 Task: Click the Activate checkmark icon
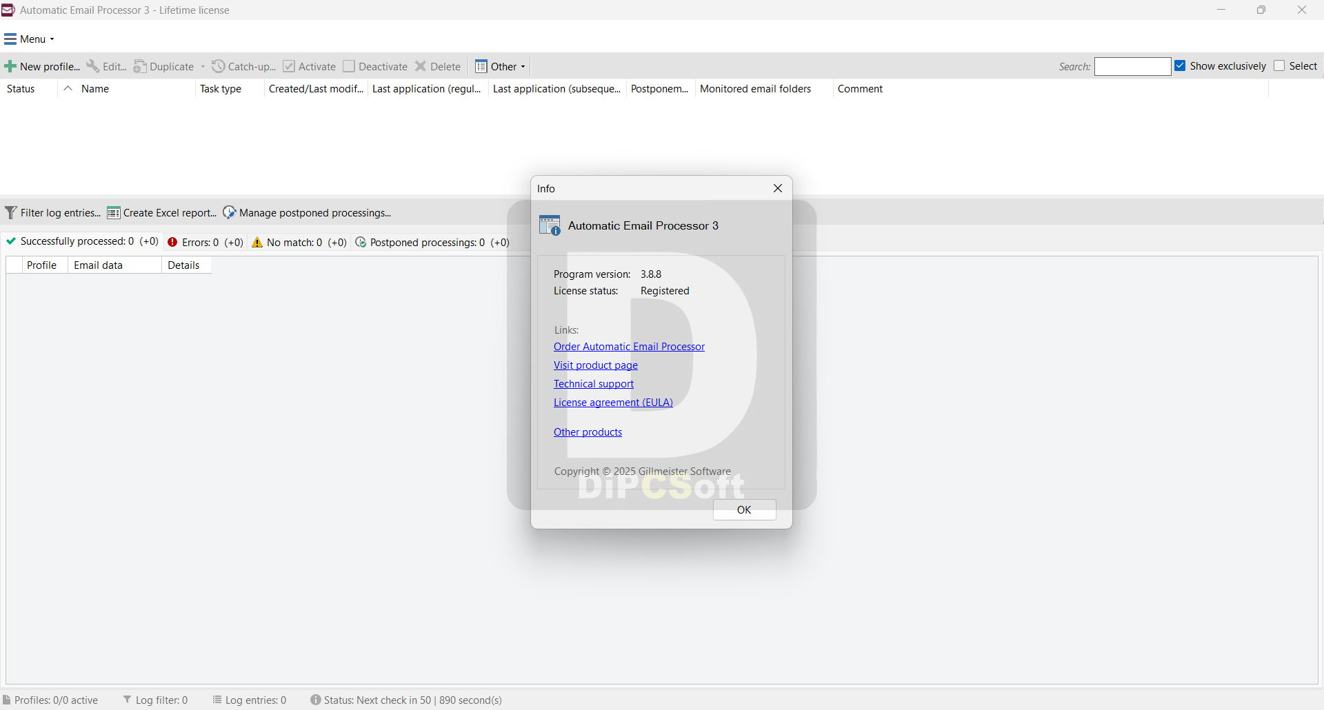[x=289, y=66]
